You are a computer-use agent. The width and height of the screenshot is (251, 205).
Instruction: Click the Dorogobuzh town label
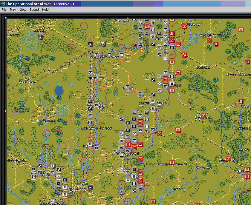(x=209, y=35)
